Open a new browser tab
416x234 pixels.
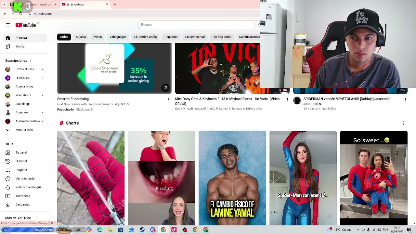pos(115,5)
